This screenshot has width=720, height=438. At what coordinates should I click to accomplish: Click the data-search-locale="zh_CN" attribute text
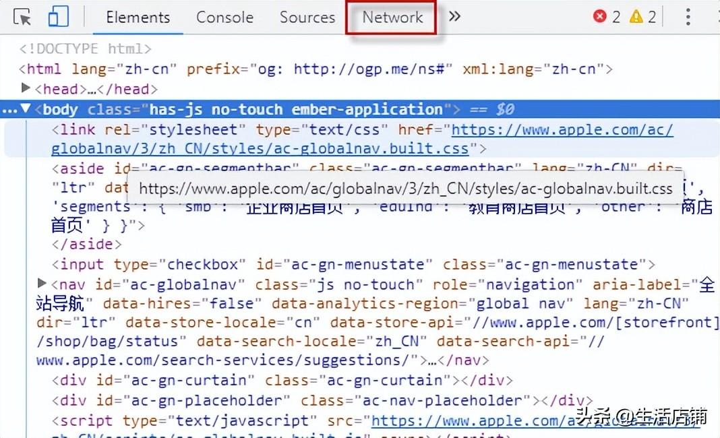click(311, 341)
